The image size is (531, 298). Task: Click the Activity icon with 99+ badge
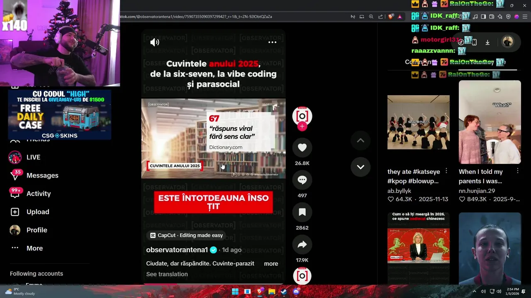pyautogui.click(x=15, y=193)
